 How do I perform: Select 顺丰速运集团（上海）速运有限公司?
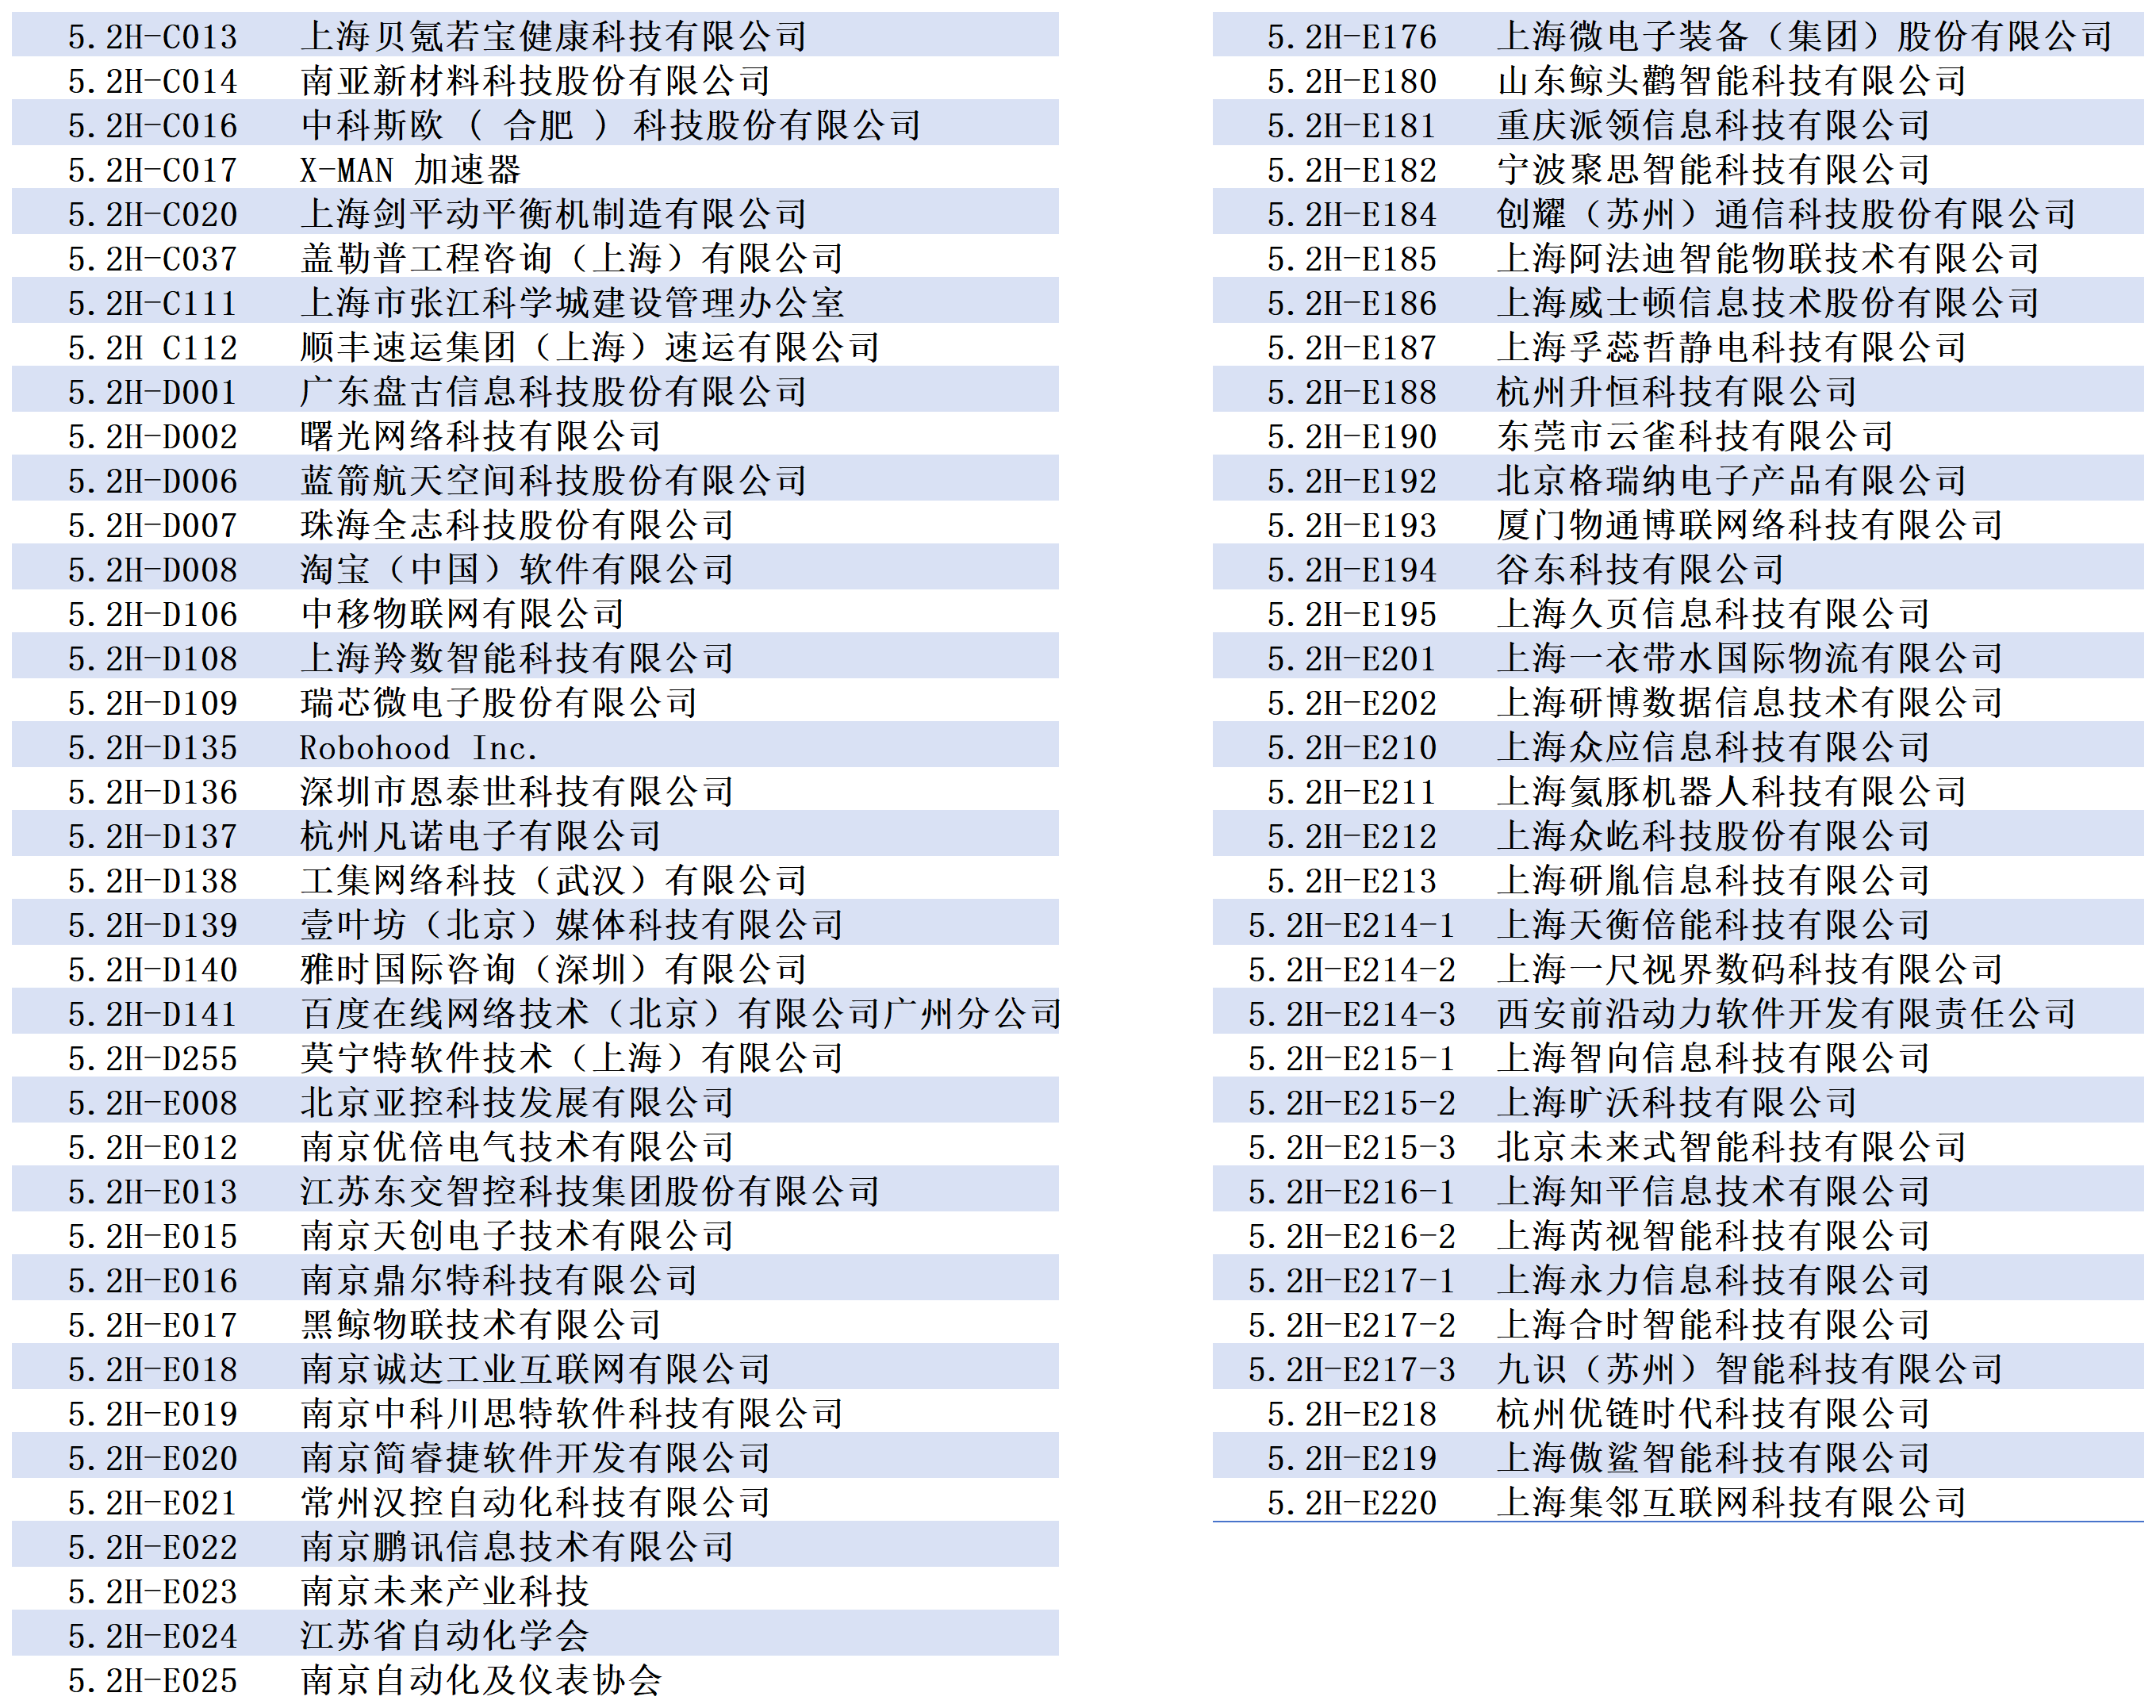[590, 347]
